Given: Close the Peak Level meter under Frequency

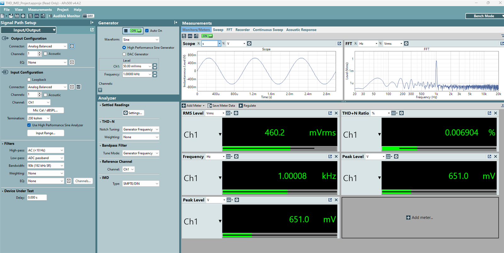Looking at the screenshot, I should pos(336,200).
